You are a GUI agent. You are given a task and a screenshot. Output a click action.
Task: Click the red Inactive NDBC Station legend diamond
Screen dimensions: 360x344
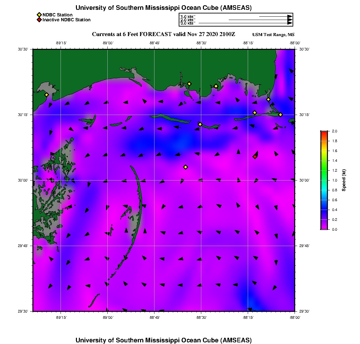[39, 20]
